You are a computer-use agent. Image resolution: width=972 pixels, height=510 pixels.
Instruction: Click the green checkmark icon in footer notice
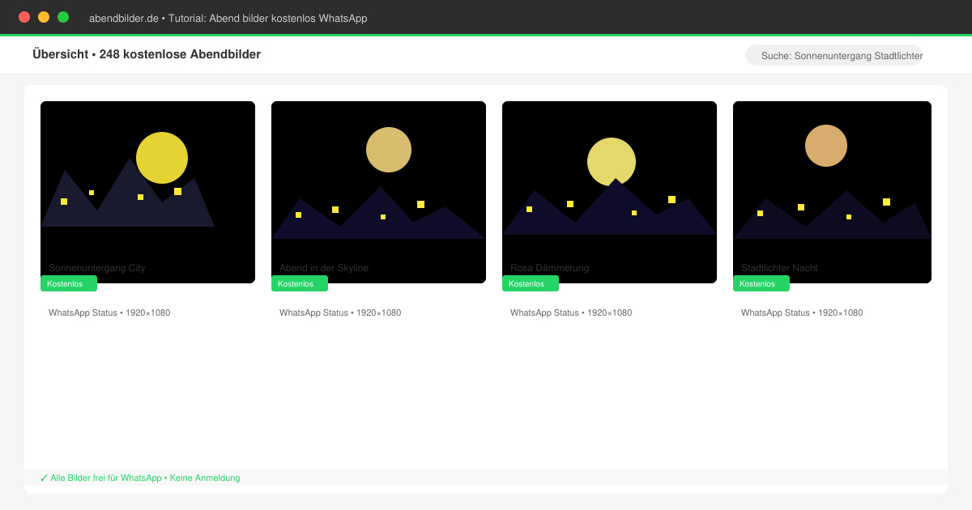point(44,478)
